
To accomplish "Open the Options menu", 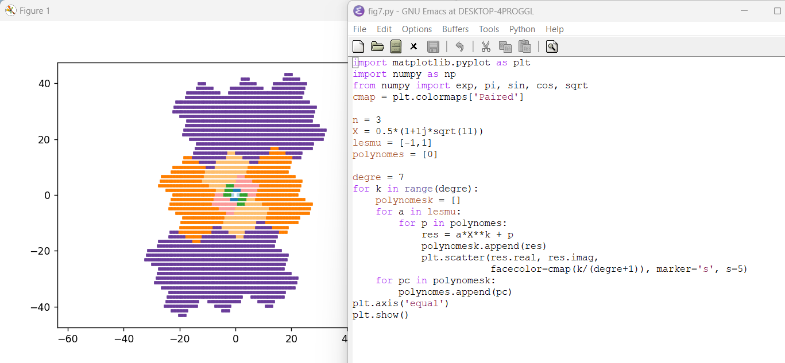I will 417,29.
